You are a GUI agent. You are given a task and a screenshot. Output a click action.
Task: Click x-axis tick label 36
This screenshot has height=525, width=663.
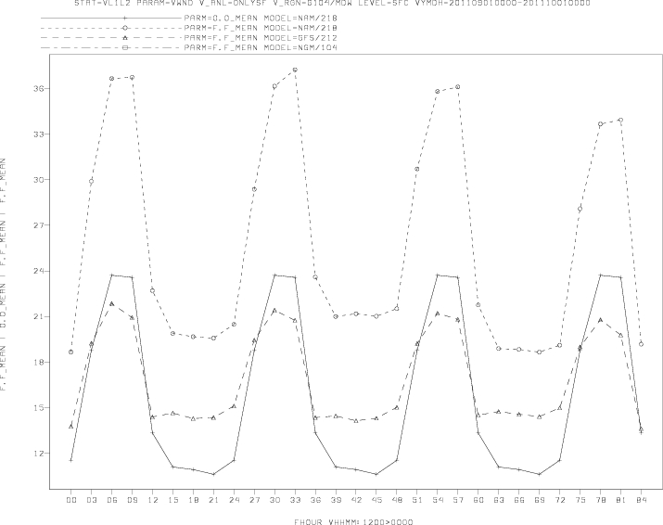coord(315,500)
